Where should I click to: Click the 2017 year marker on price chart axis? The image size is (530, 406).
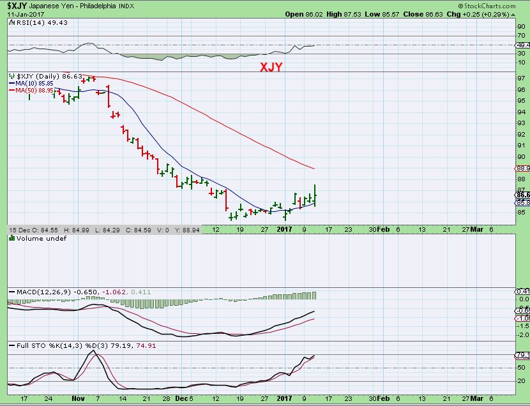pos(285,229)
